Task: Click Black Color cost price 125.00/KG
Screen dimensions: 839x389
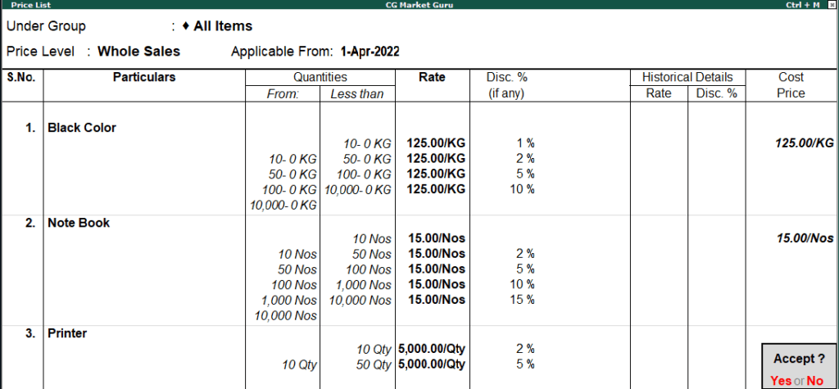Action: point(805,143)
